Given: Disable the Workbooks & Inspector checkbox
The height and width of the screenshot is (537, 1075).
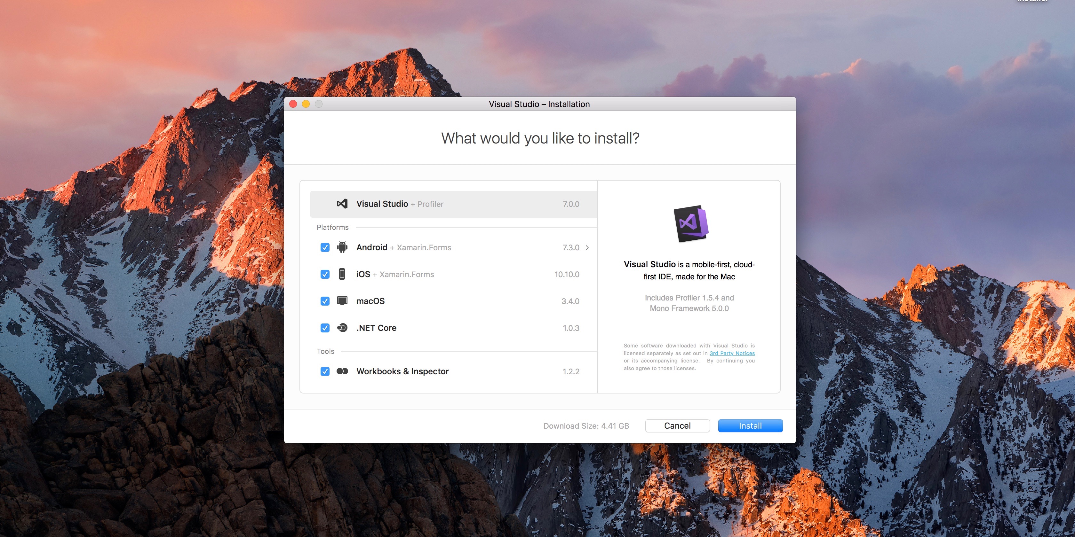Looking at the screenshot, I should click(x=325, y=371).
